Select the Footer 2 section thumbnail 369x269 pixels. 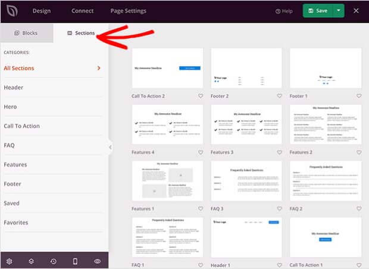point(246,68)
